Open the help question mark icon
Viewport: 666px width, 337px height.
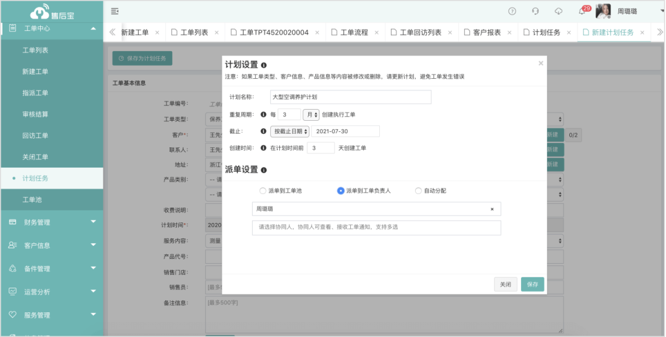512,11
